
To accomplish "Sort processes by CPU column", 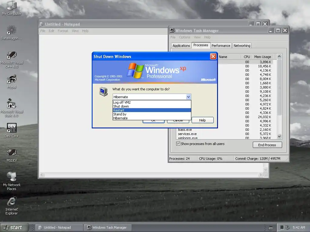I will pos(246,57).
